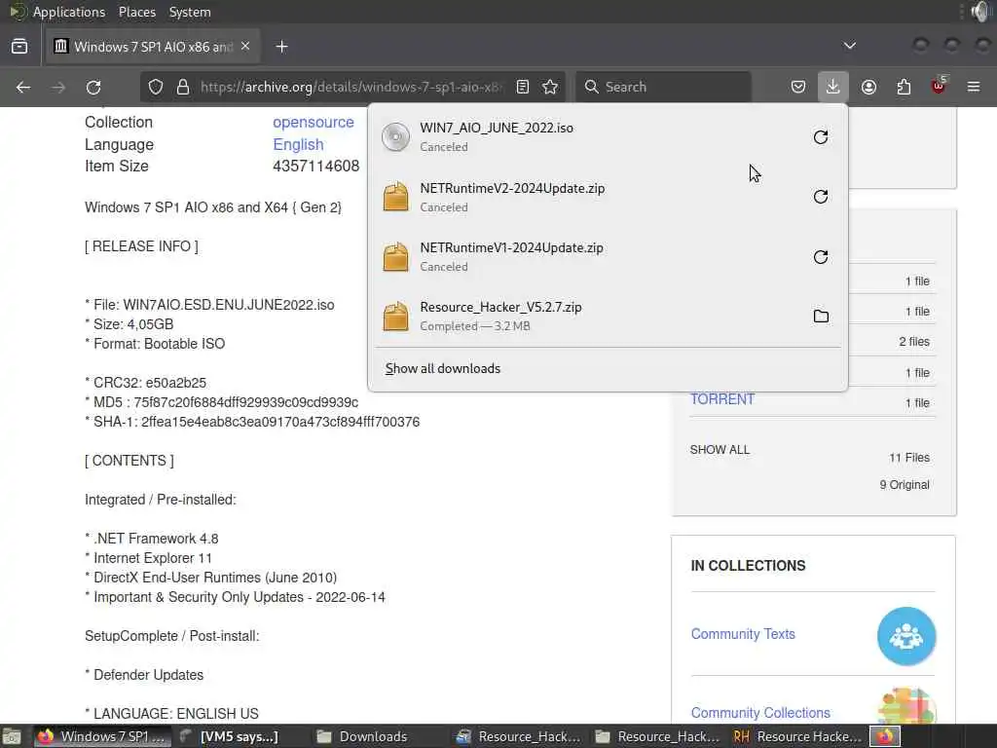Open the opensource collection link
The image size is (997, 748).
[x=314, y=122]
